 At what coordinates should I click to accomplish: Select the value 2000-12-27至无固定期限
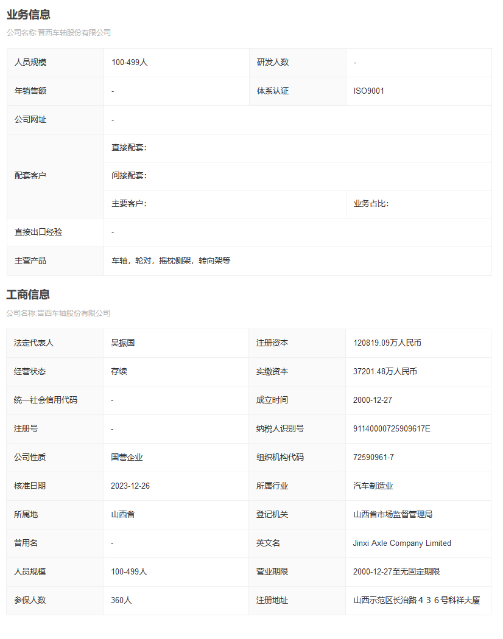(x=396, y=572)
